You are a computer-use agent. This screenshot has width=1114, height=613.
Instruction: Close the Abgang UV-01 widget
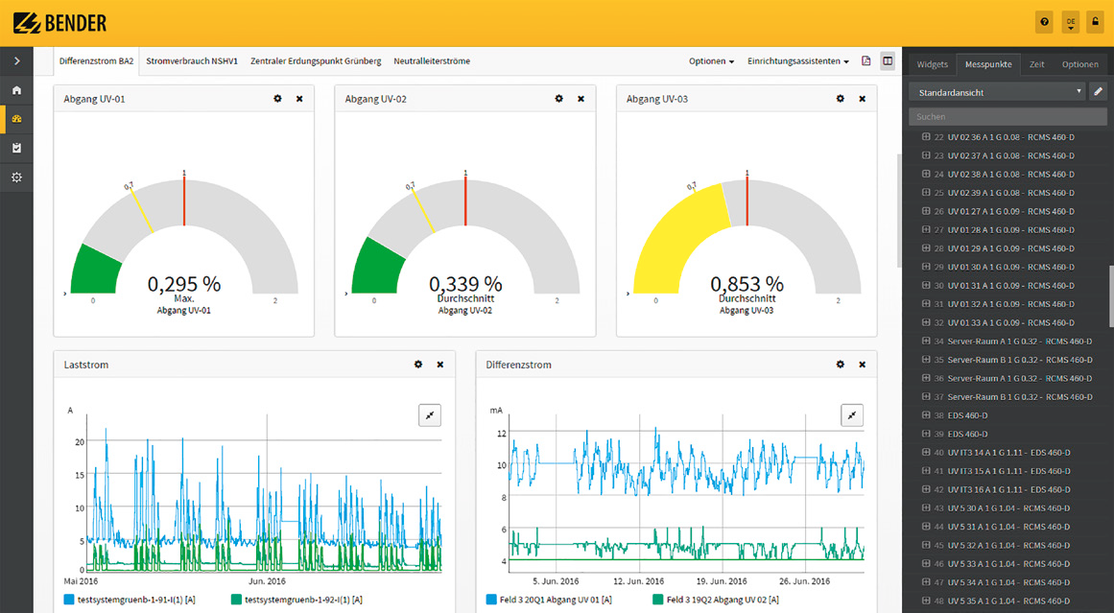(x=299, y=99)
